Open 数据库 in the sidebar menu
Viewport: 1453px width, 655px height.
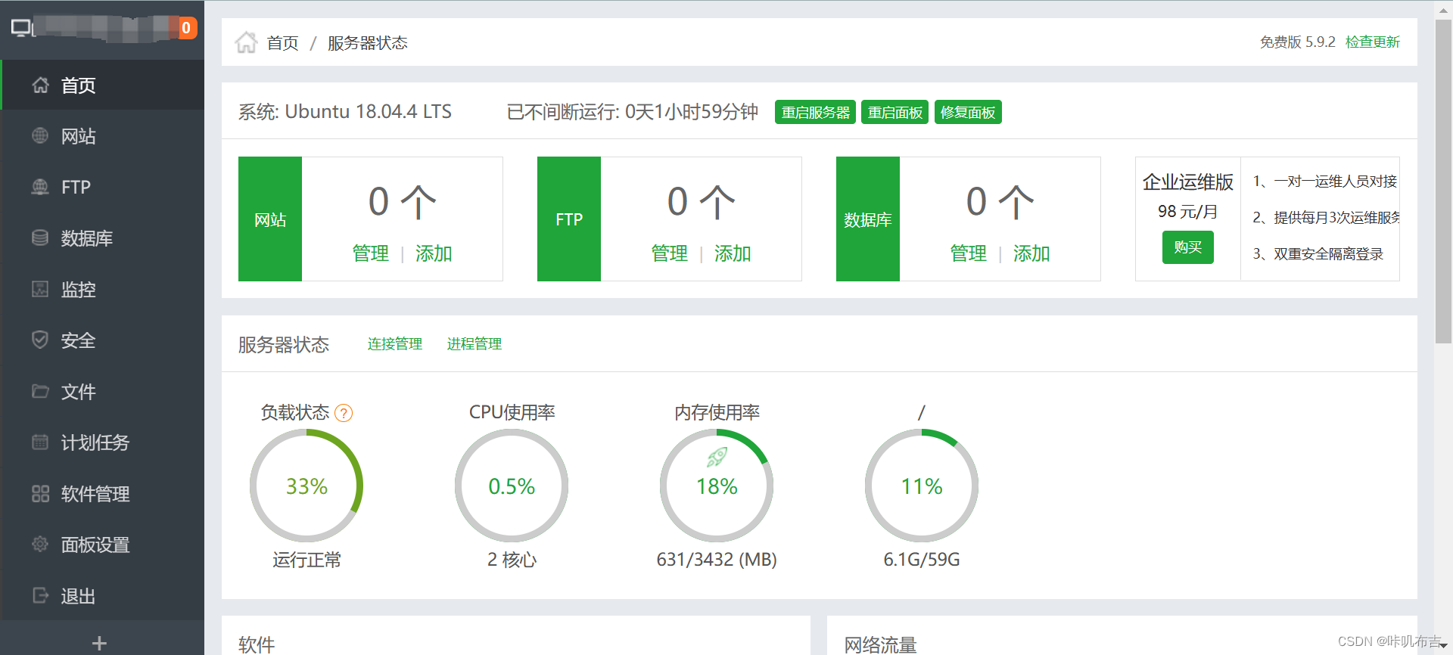coord(102,238)
